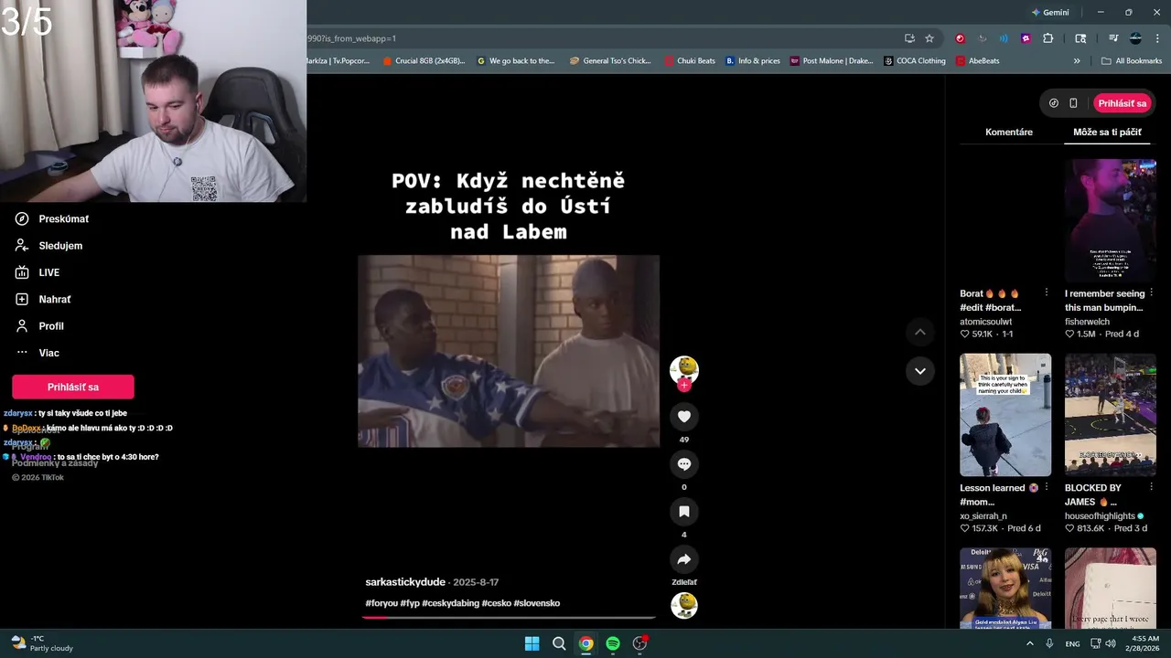Open 'I remember seeing this man' thumbnail
Viewport: 1171px width, 658px height.
coord(1110,220)
